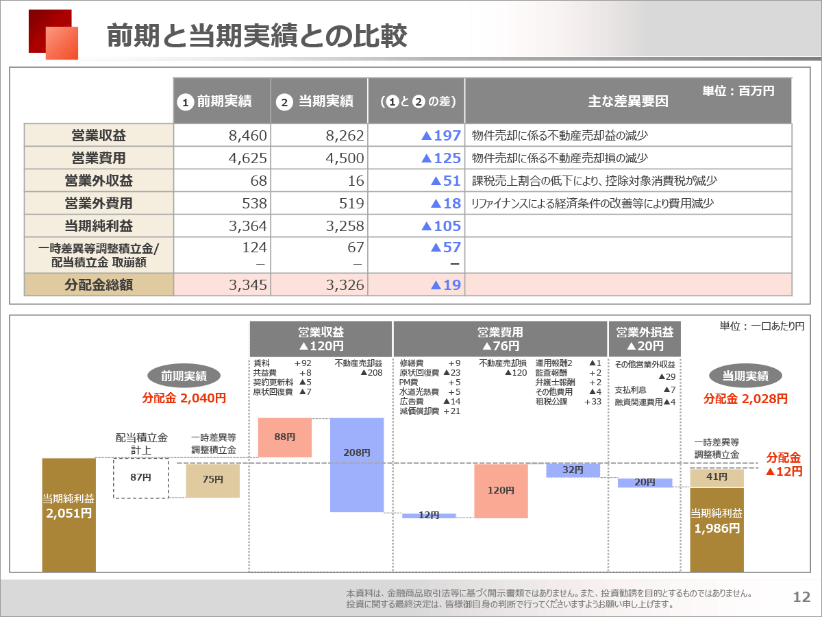Screen dimensions: 822x617
Task: Click the 当期純利益 2,051円 brown bar
Action: tap(69, 515)
